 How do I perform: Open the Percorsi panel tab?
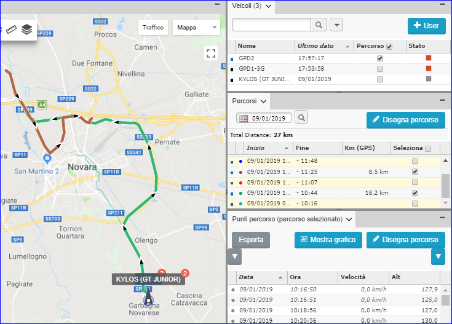[x=248, y=100]
